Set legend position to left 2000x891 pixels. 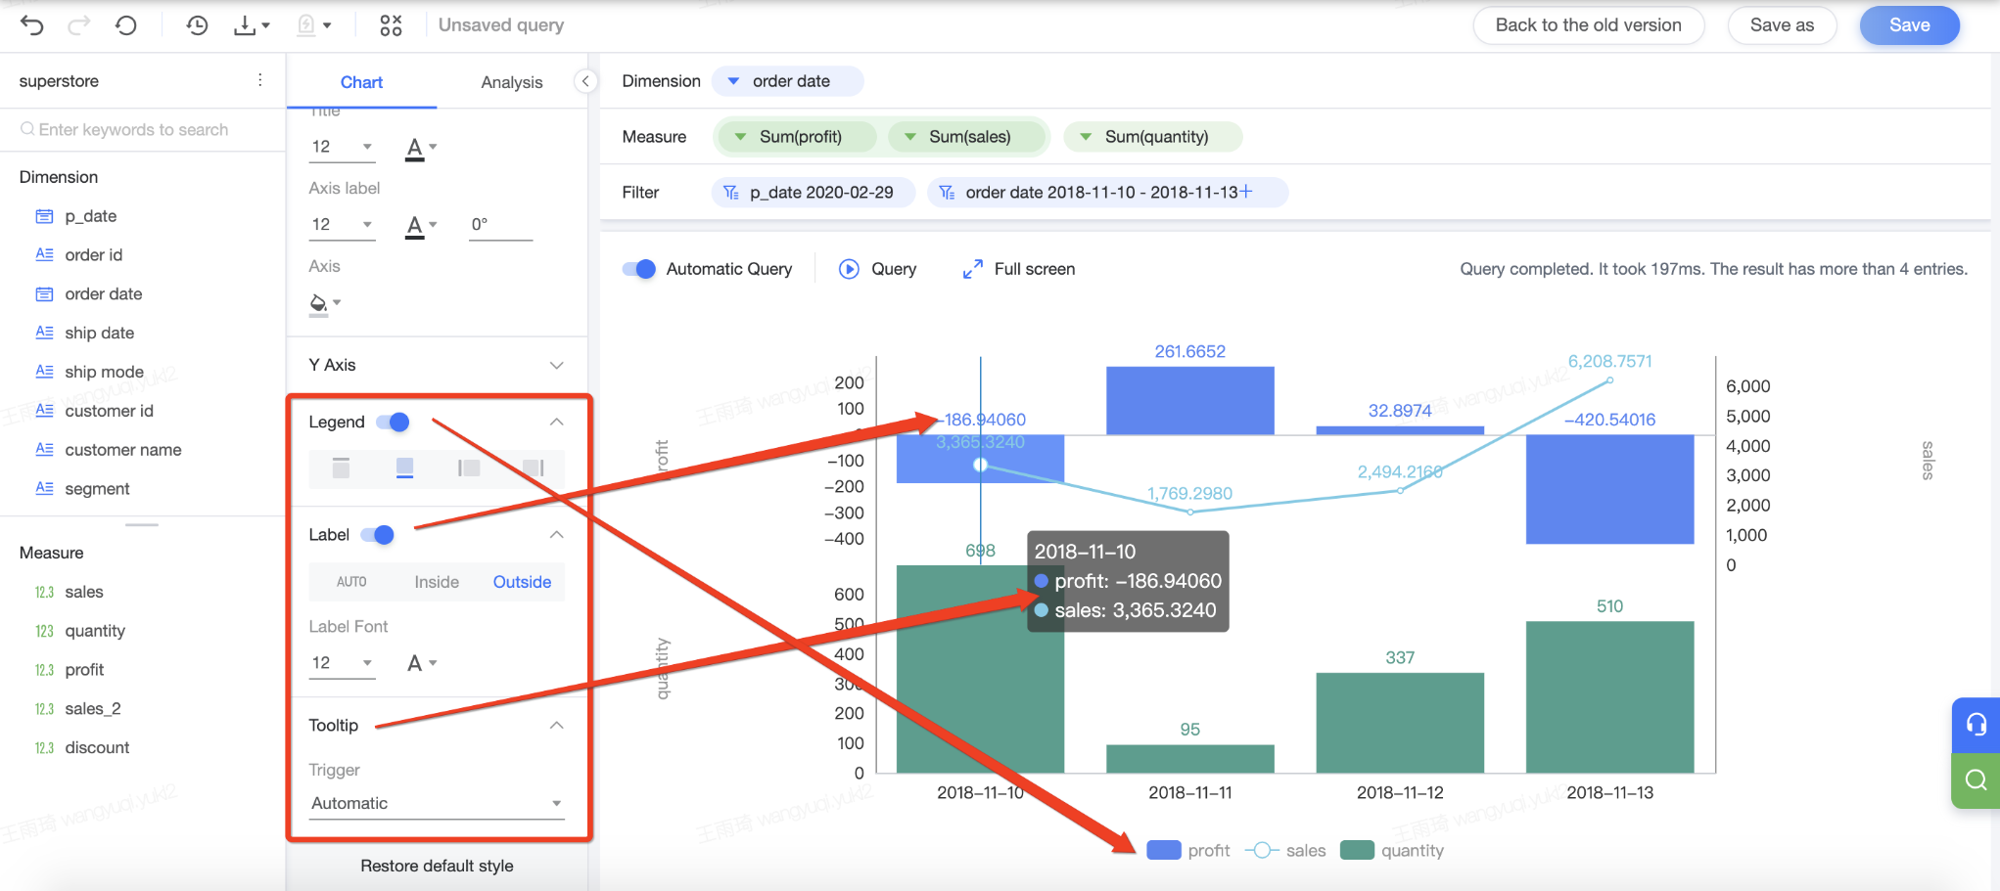coord(469,468)
